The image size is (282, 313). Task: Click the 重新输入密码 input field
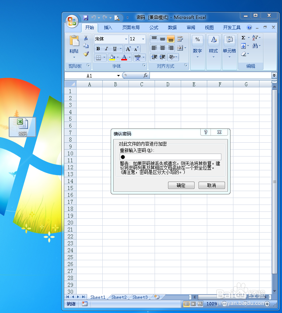pos(171,157)
